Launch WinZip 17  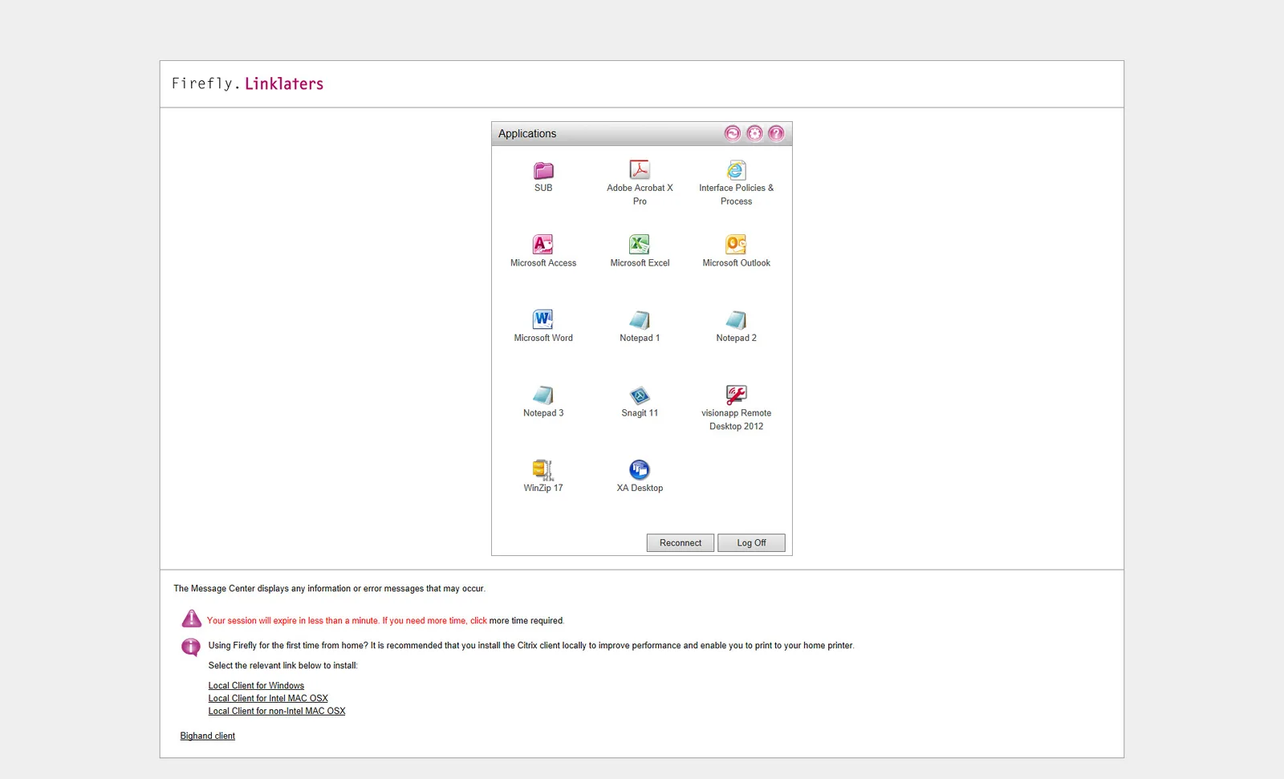click(x=543, y=477)
